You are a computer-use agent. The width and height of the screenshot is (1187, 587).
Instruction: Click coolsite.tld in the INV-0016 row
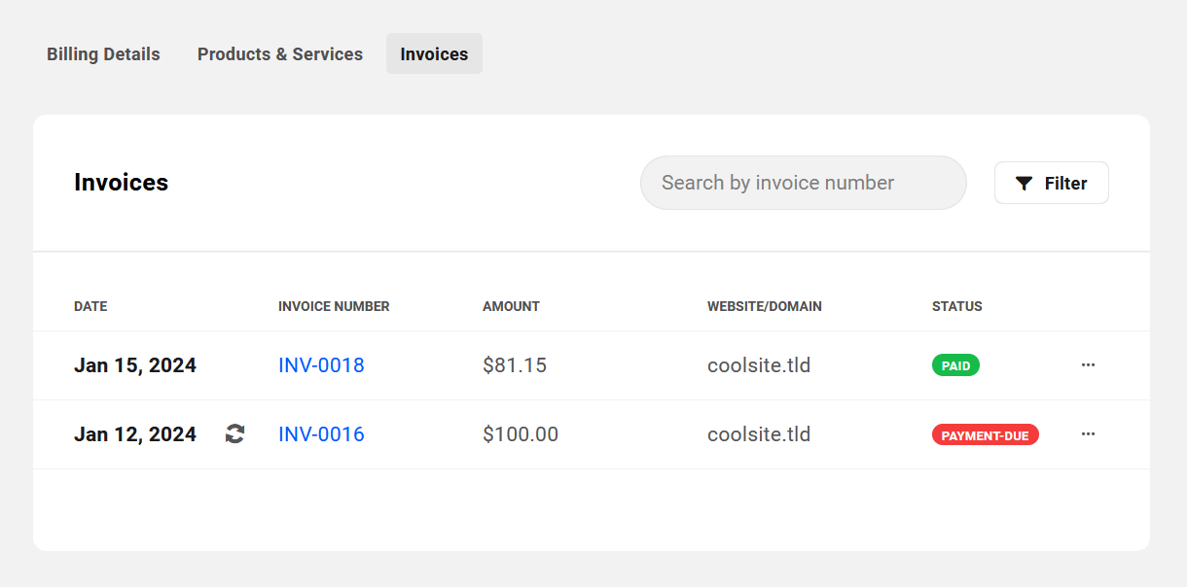[x=759, y=434]
